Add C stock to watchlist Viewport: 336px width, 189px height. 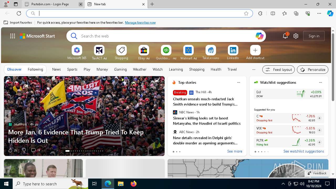319,118
